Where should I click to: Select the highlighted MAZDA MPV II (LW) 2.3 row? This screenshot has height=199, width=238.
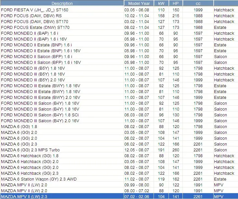tap(119, 197)
